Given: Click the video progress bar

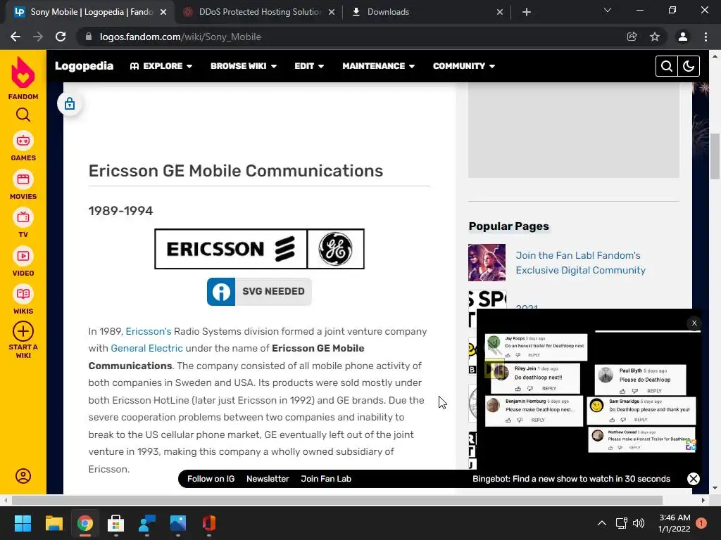Looking at the screenshot, I should point(648,331).
